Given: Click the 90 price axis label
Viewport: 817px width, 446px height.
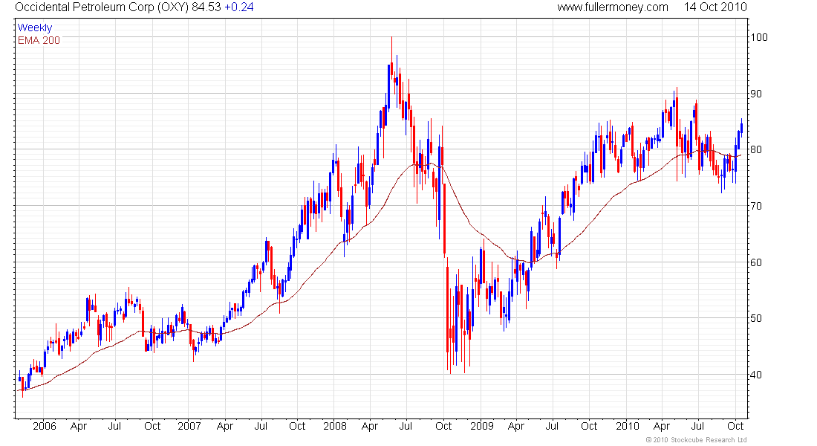Looking at the screenshot, I should (756, 94).
